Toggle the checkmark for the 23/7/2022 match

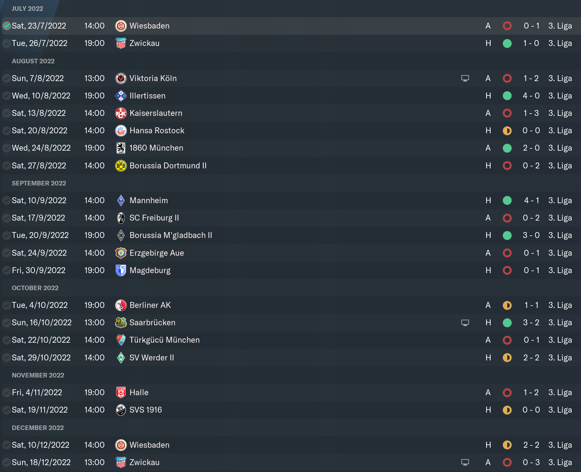[x=6, y=26]
